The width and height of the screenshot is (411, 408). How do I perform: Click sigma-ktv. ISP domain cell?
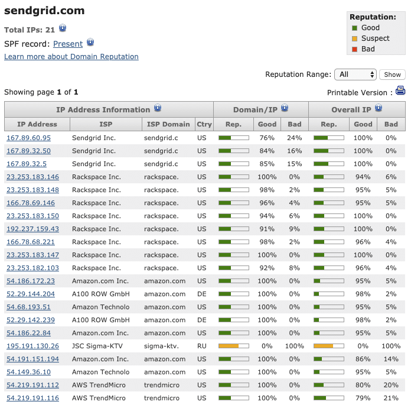(161, 346)
